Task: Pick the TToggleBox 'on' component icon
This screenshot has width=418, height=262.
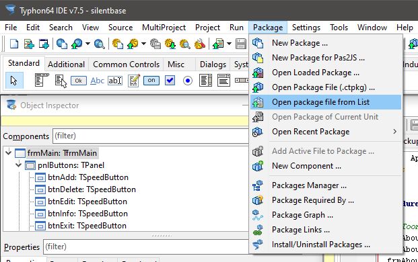Action: [151, 81]
